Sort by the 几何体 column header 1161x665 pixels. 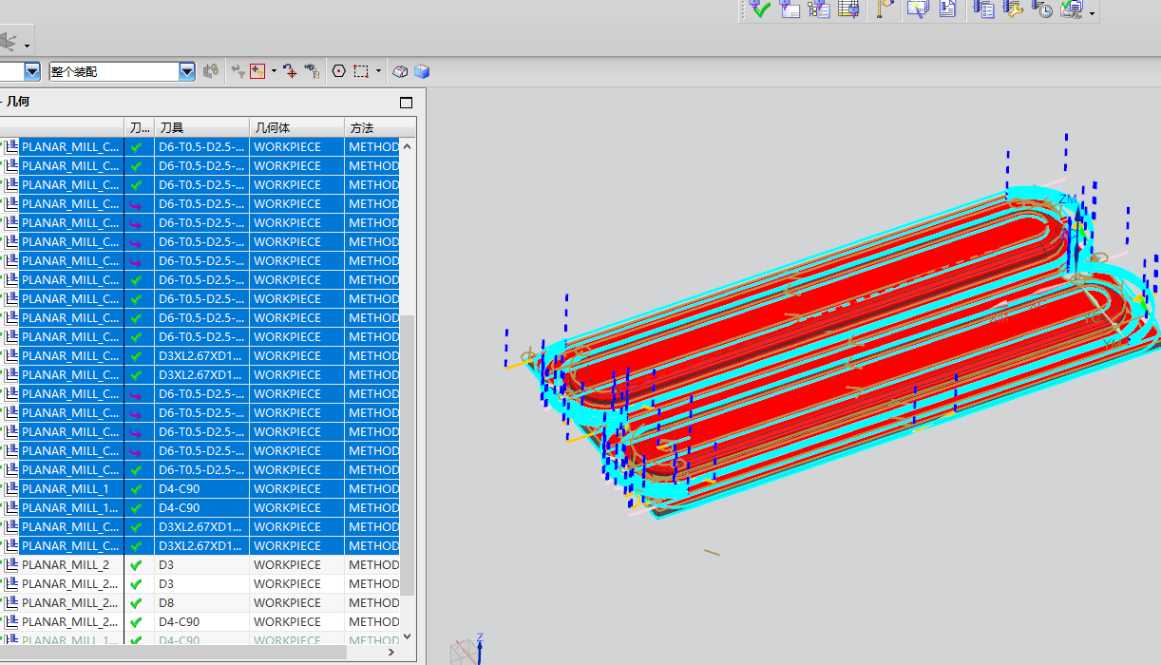pos(296,127)
